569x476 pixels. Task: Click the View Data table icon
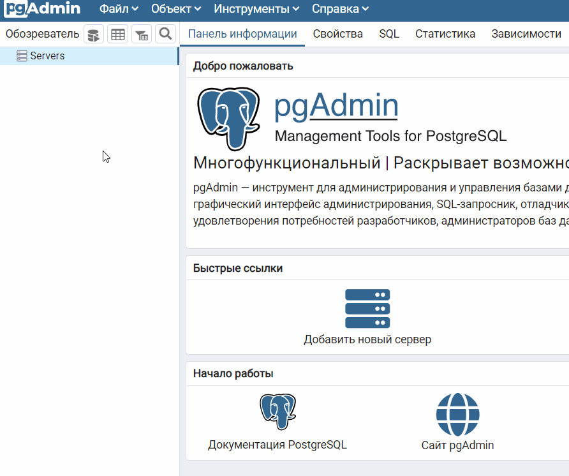(118, 34)
